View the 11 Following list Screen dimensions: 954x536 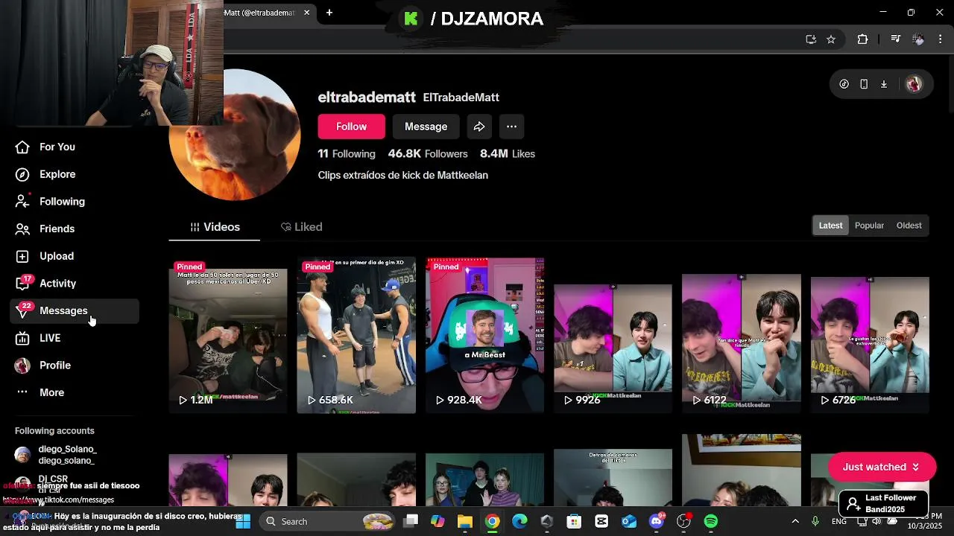[347, 153]
